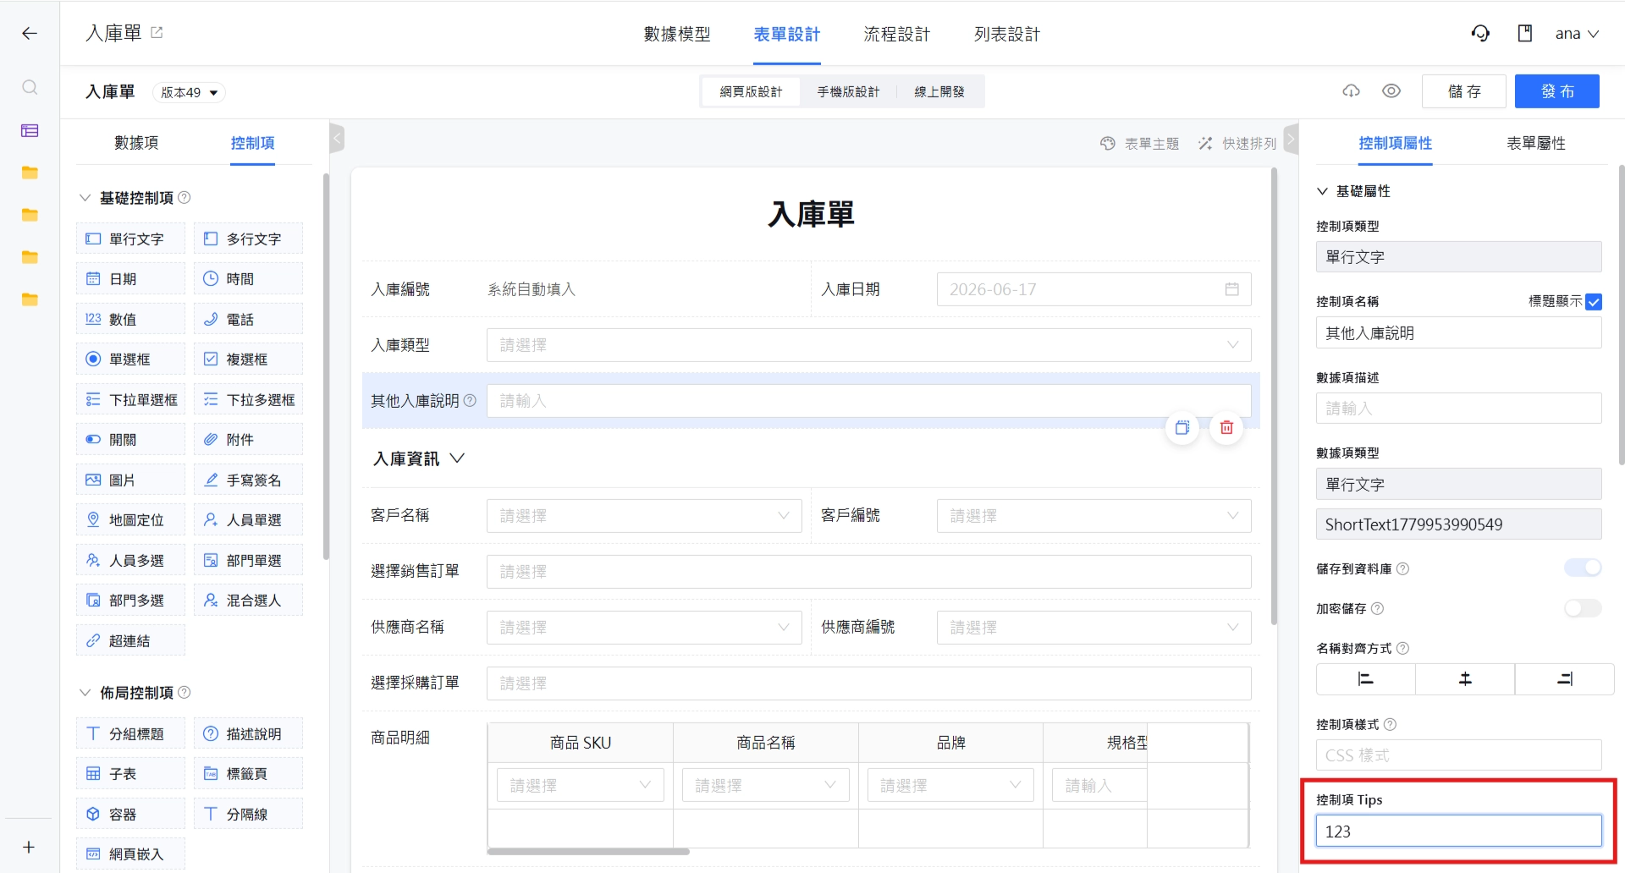Add a 開關 switch control

[x=130, y=439]
